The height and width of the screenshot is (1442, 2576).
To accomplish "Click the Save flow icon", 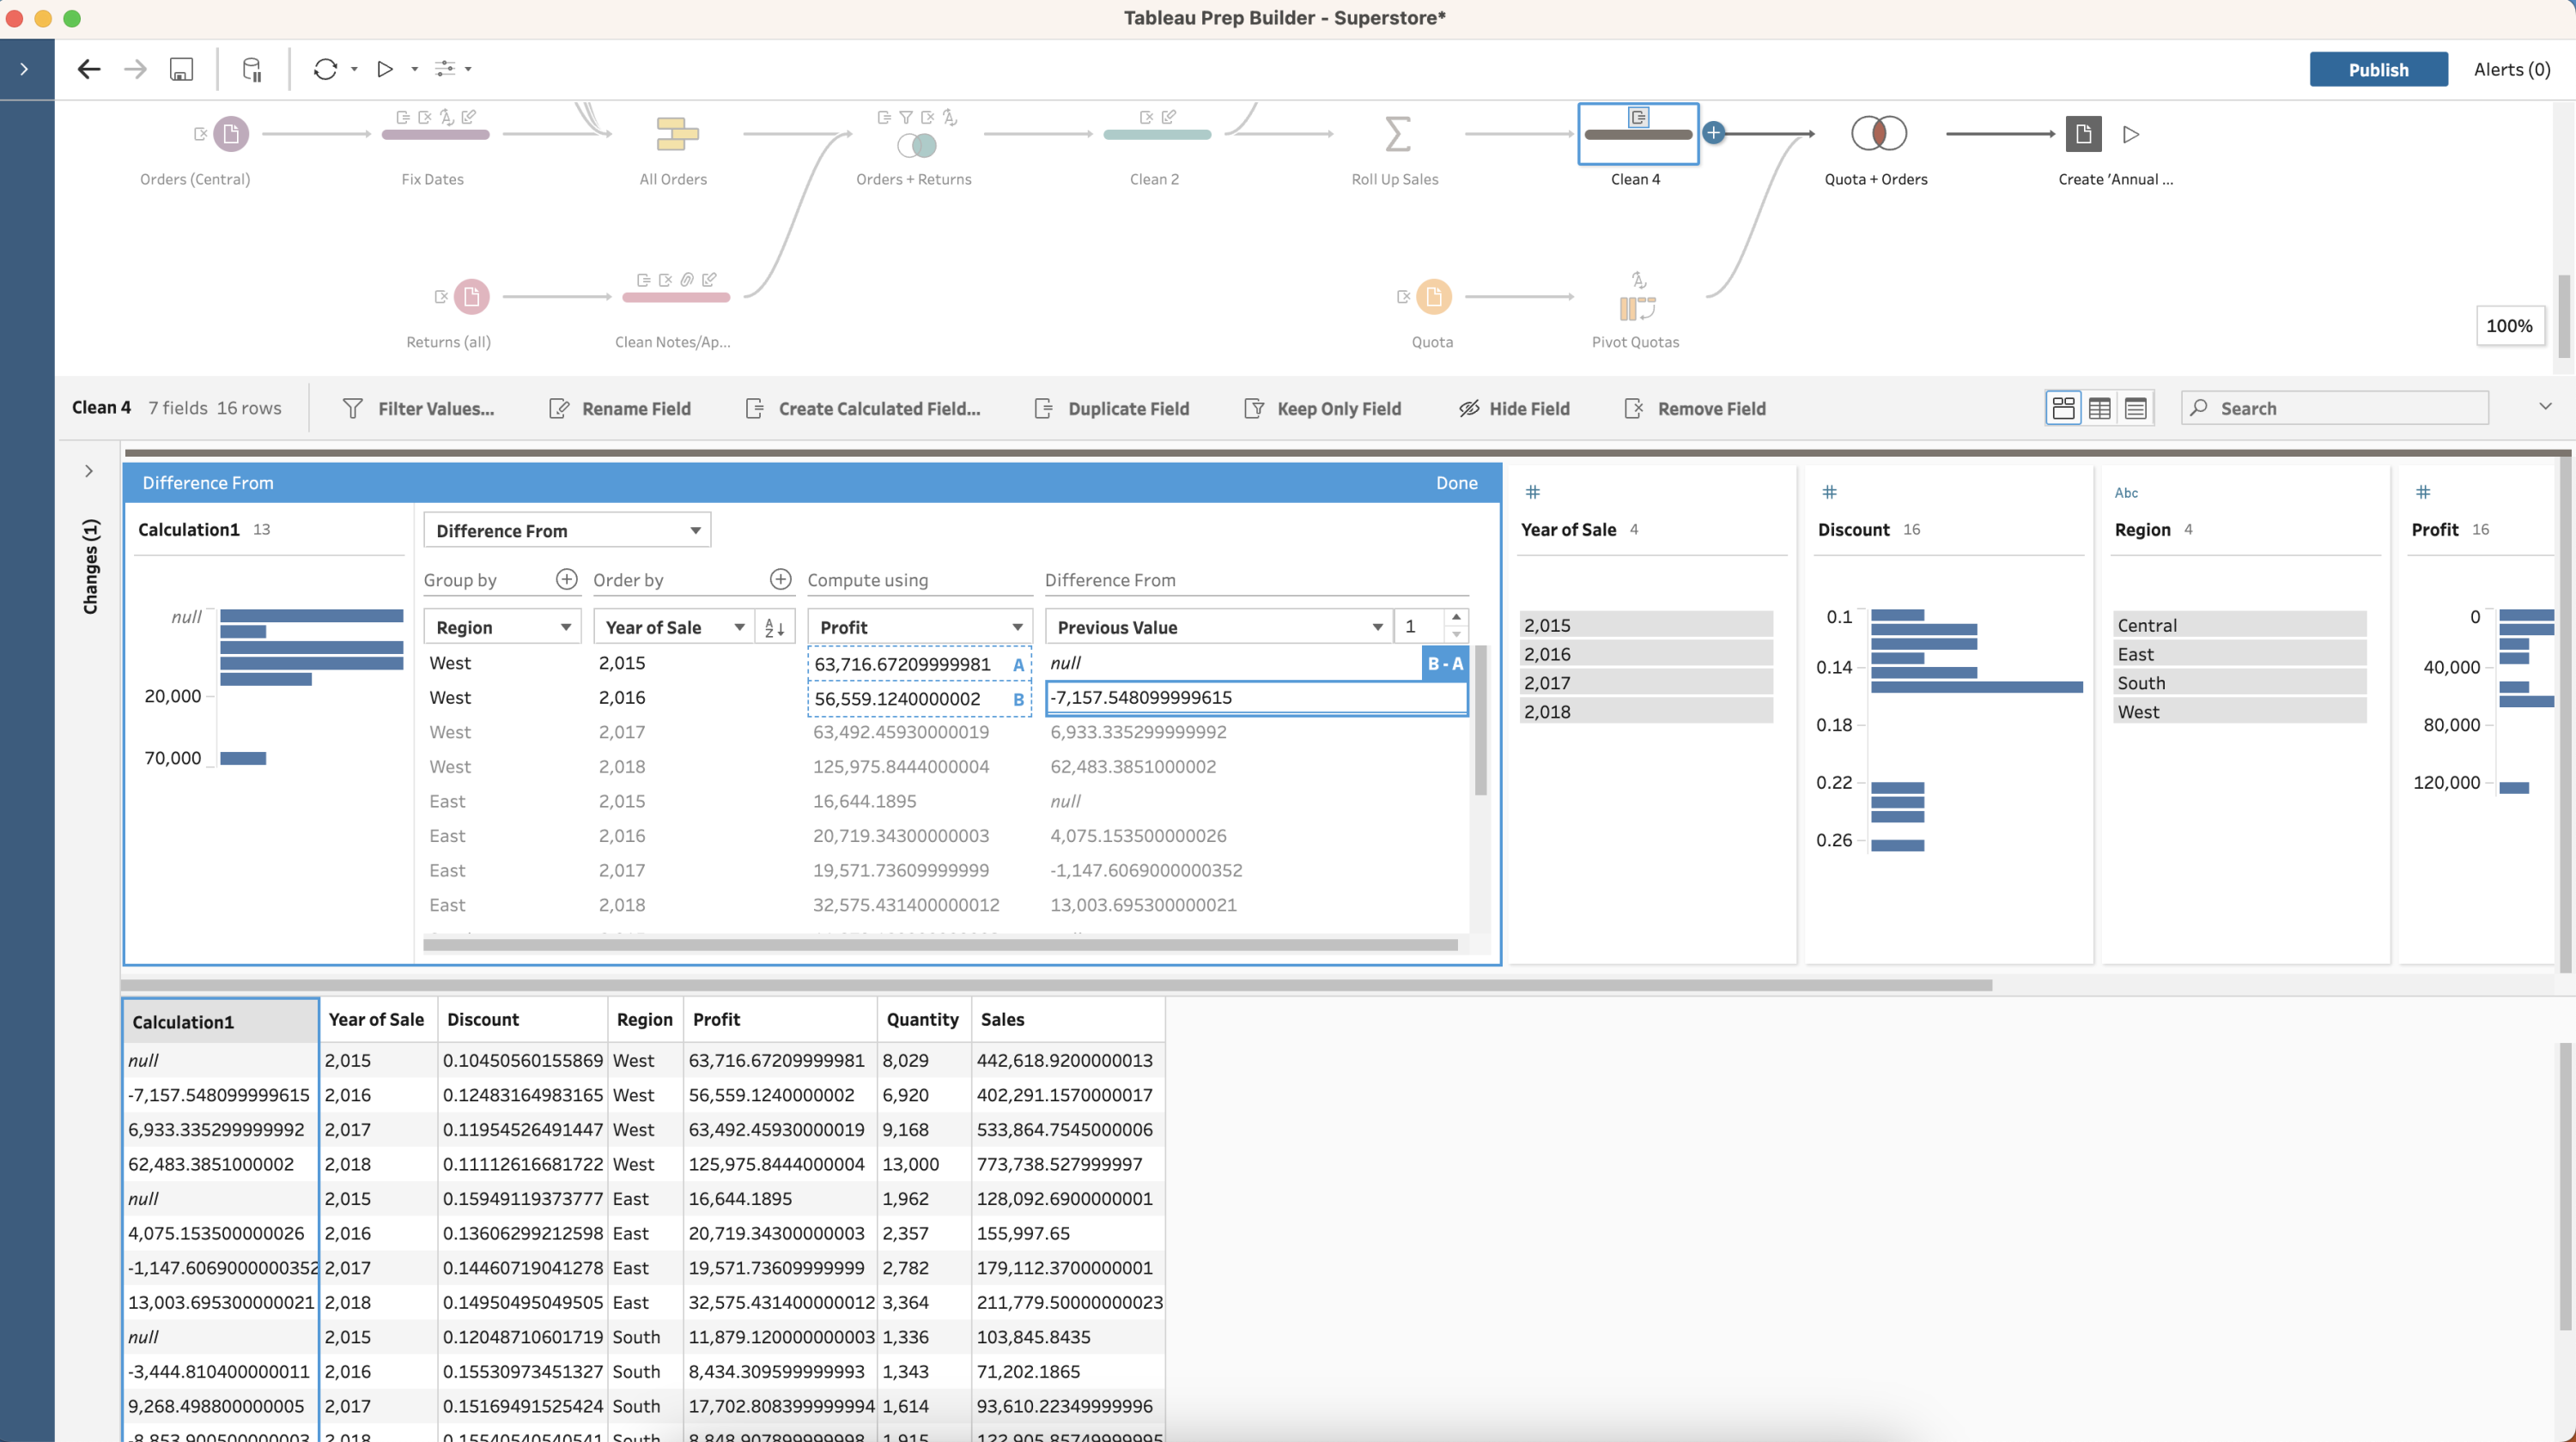I will [x=182, y=67].
